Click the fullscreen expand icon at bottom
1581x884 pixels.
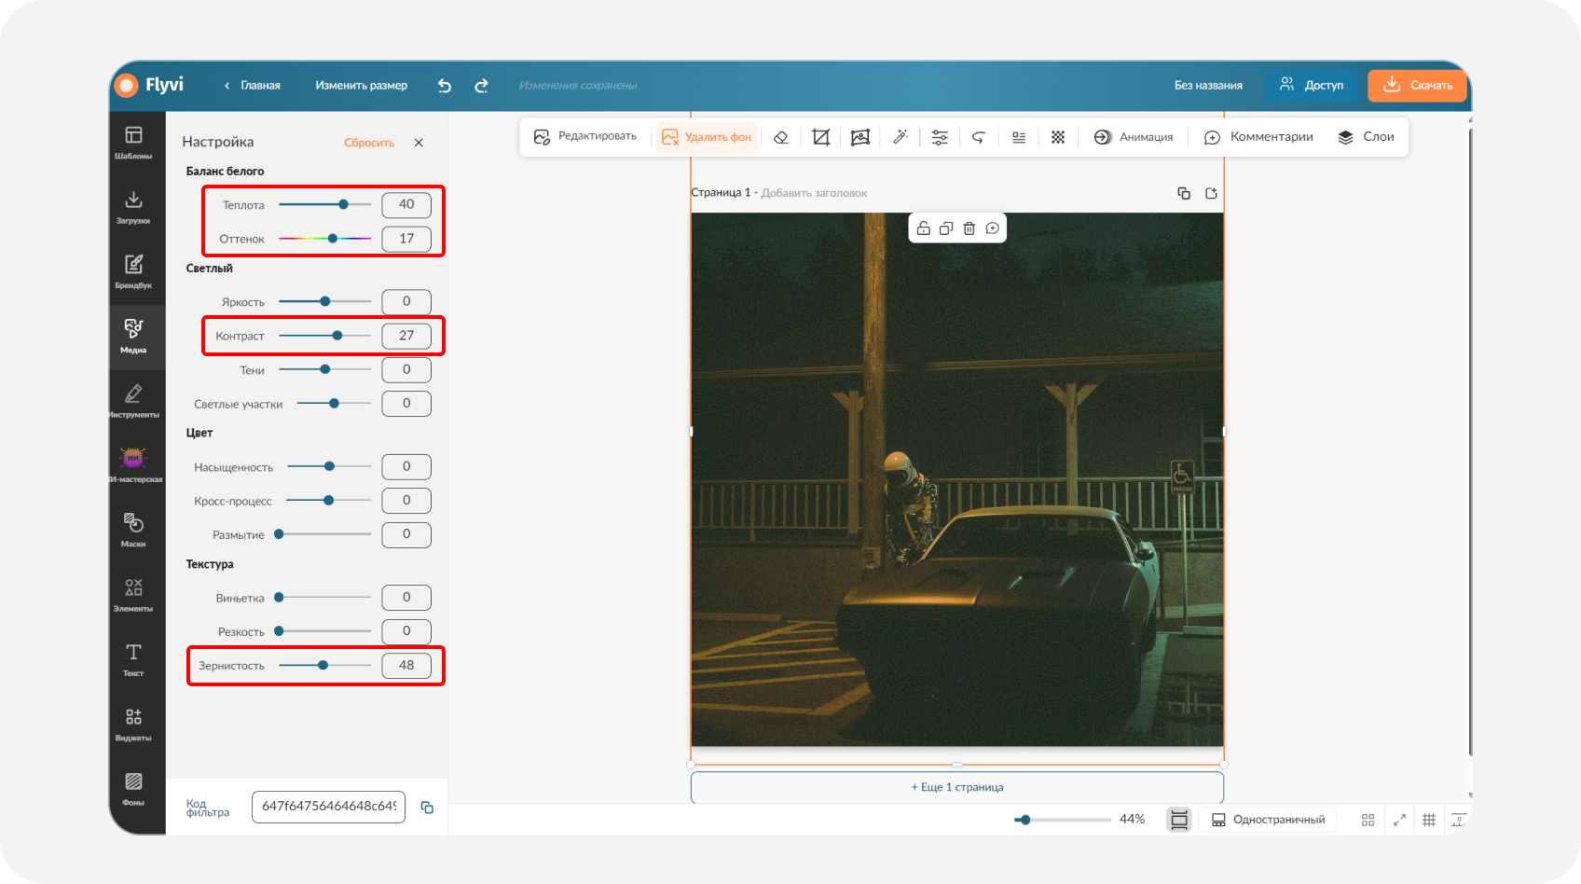pos(1399,820)
